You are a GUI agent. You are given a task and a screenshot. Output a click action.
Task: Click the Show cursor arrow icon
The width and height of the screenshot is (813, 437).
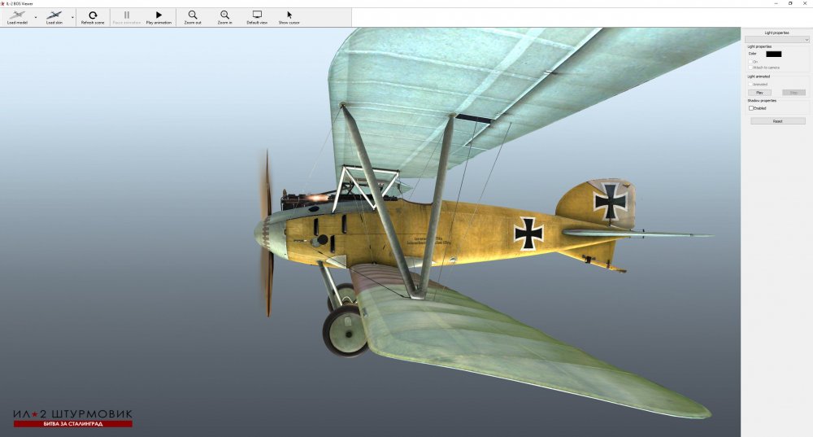coord(289,15)
